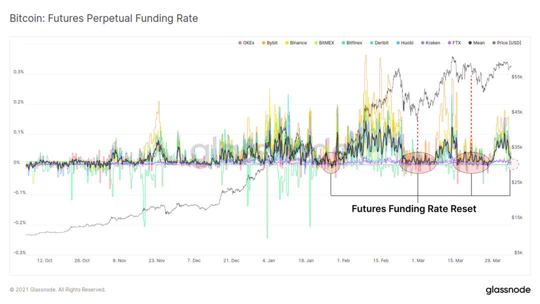Click the Kraken legend dot
The height and width of the screenshot is (304, 540).
pyautogui.click(x=422, y=43)
